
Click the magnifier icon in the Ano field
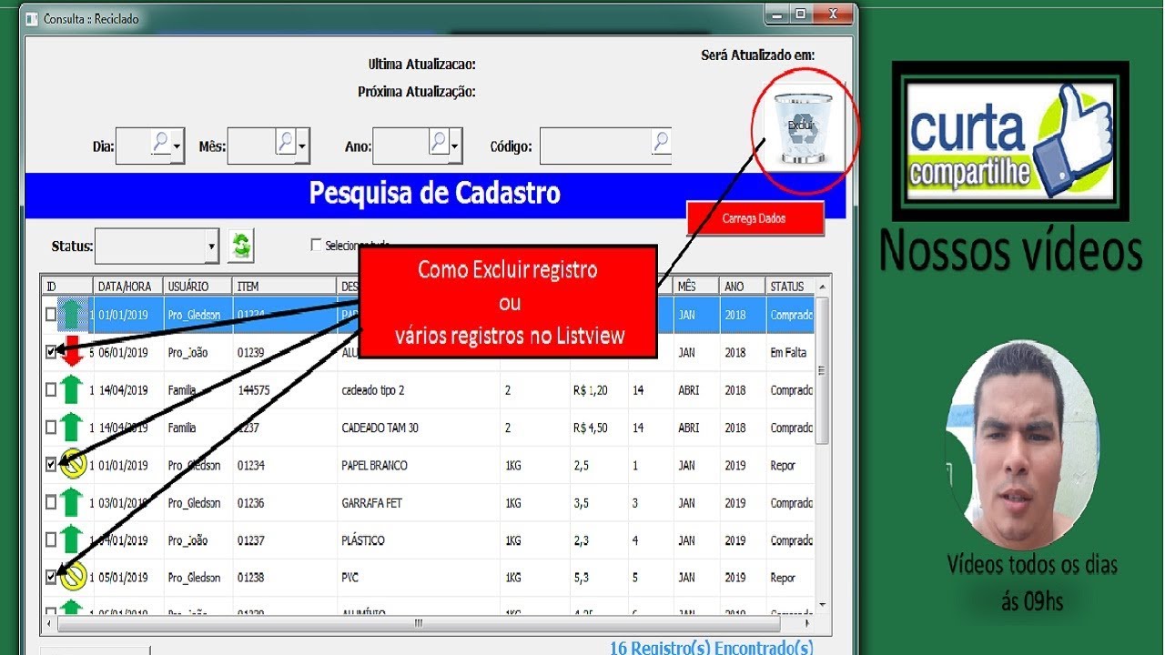point(439,143)
